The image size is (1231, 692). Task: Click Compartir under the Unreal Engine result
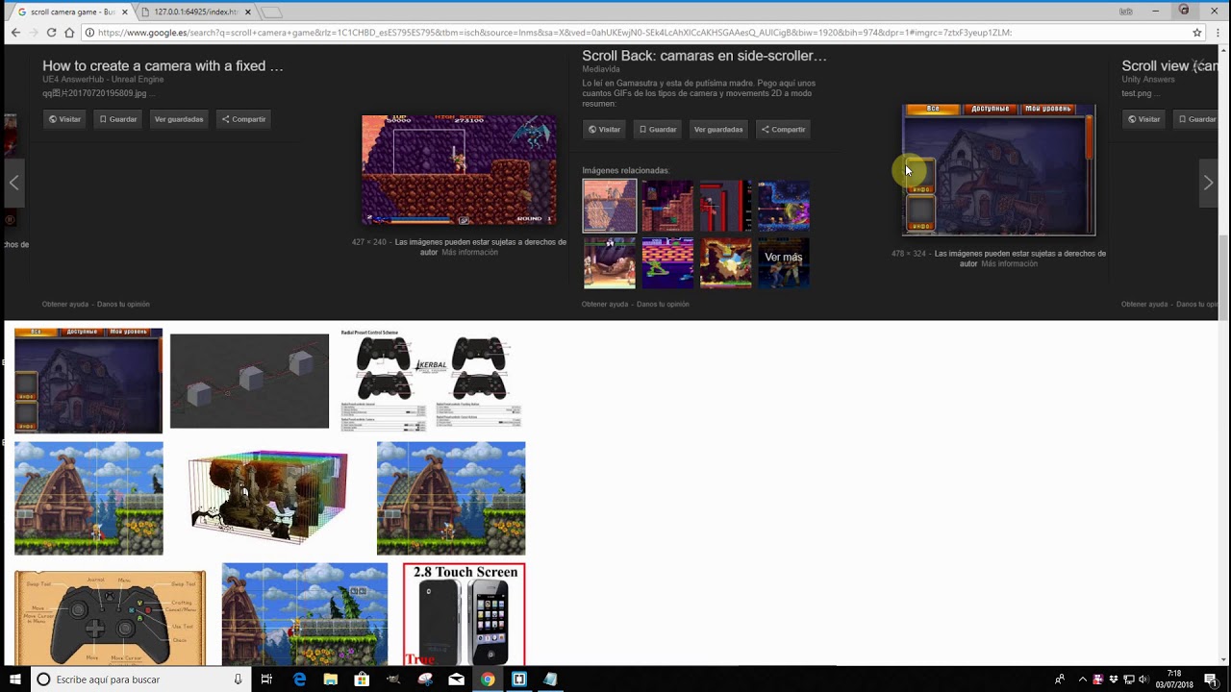[243, 119]
